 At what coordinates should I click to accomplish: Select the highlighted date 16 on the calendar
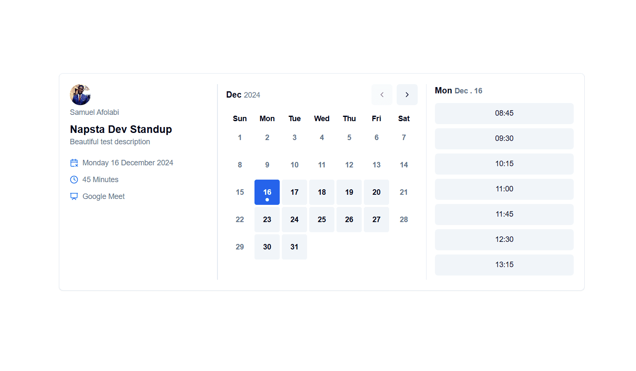[267, 192]
